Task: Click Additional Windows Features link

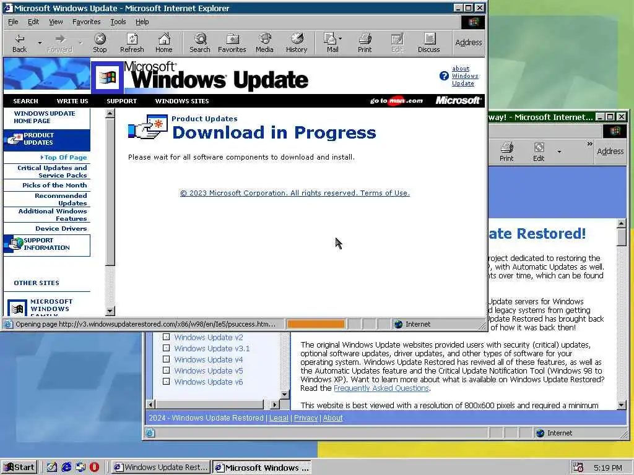Action: [x=53, y=215]
